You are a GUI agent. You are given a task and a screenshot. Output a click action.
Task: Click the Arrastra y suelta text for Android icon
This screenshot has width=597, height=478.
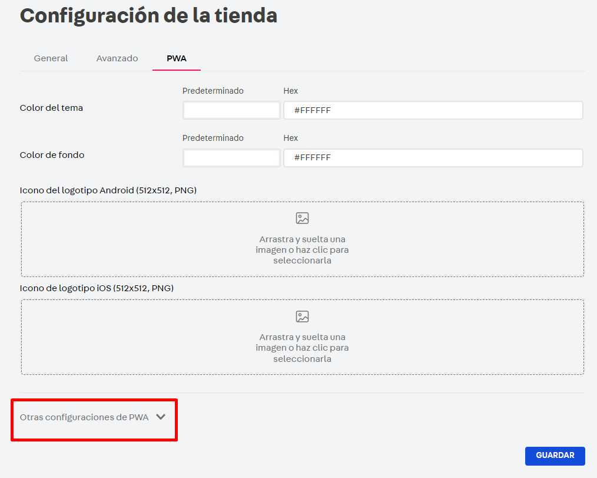click(x=302, y=250)
